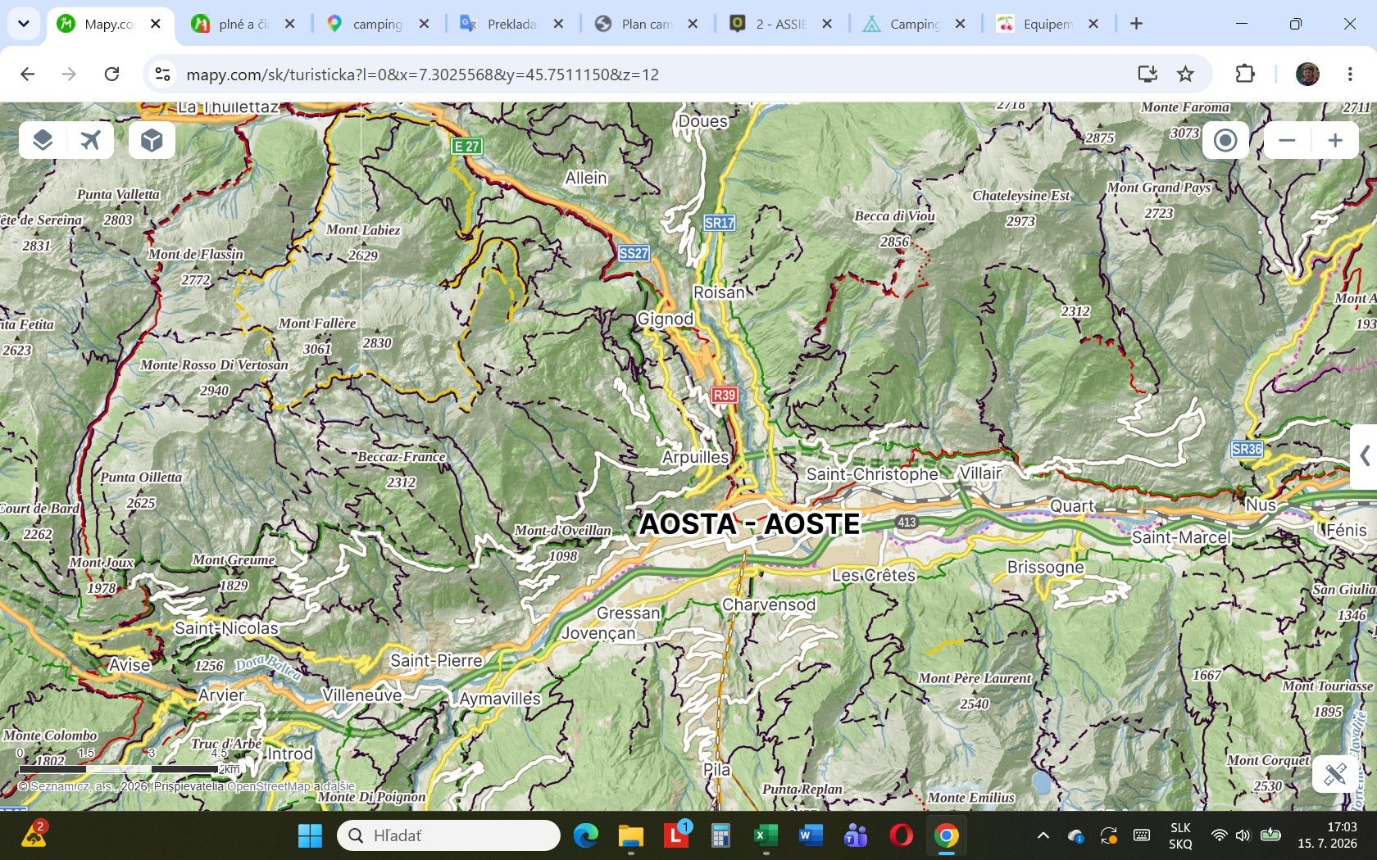Bookmark this page with the star
This screenshot has height=860, width=1377.
coord(1185,75)
